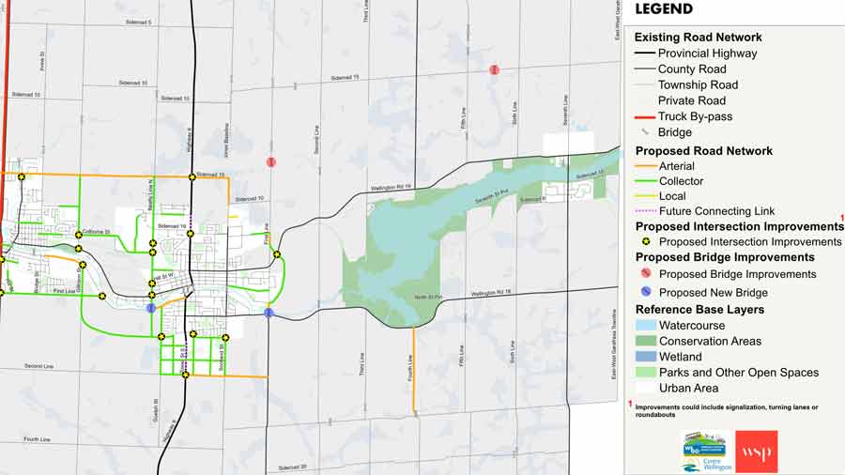Click the Seventh St Pvt map label

point(491,196)
